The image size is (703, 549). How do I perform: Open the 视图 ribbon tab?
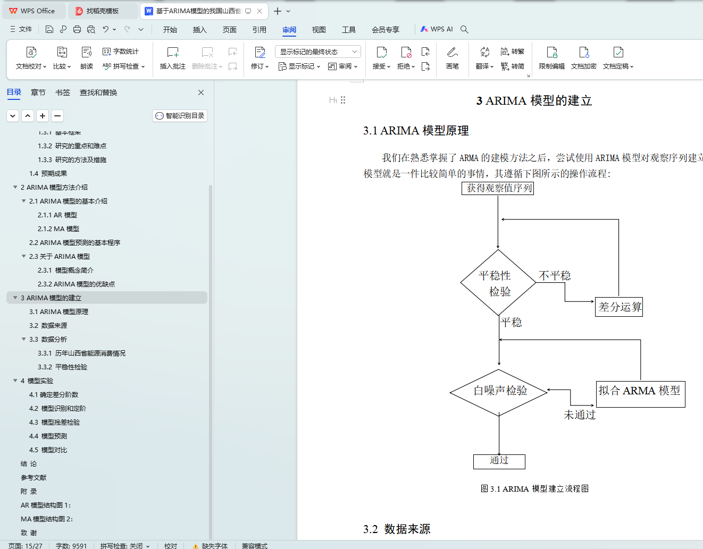click(x=319, y=30)
